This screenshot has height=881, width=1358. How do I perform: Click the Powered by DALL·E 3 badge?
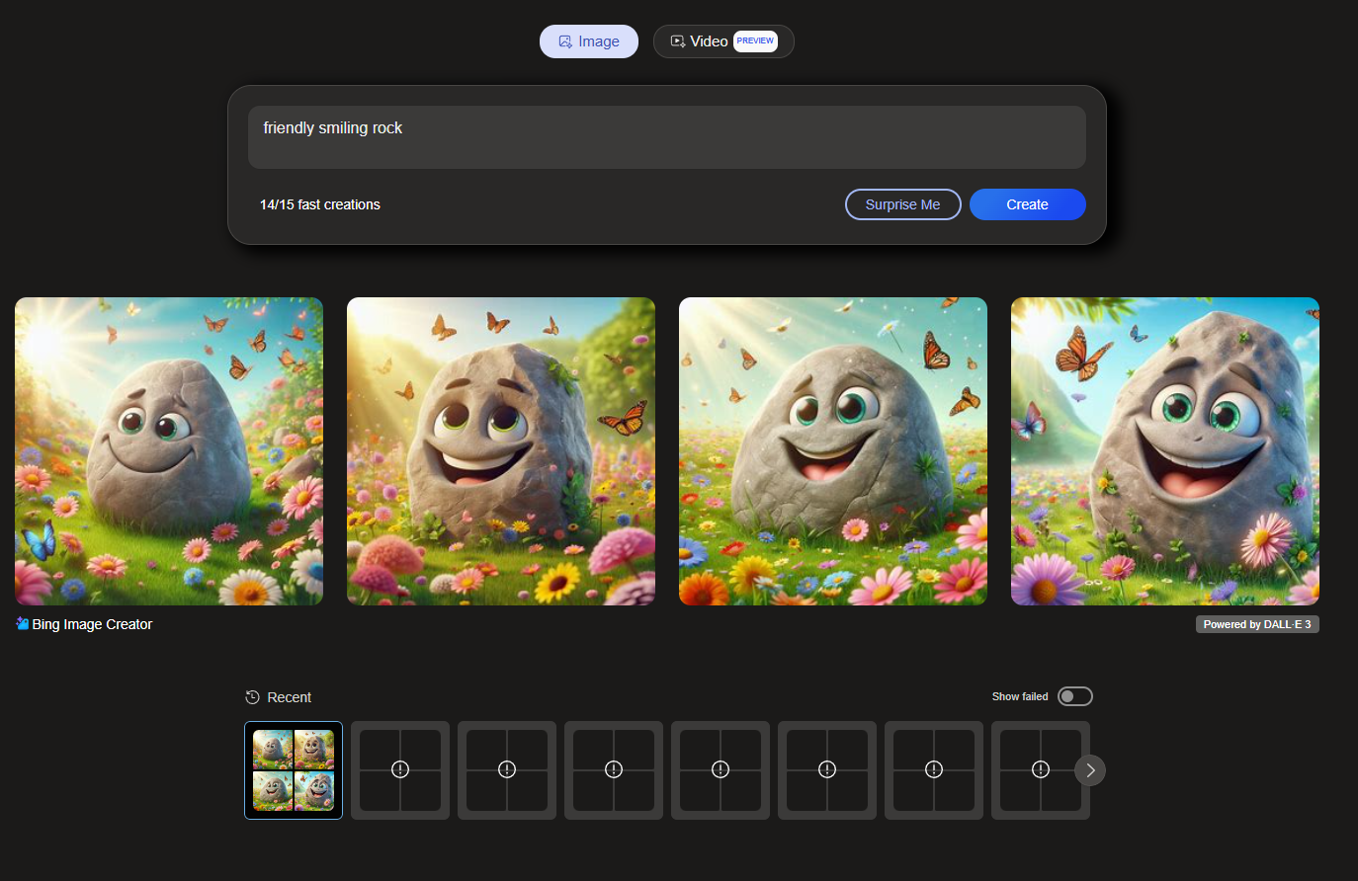pos(1257,624)
